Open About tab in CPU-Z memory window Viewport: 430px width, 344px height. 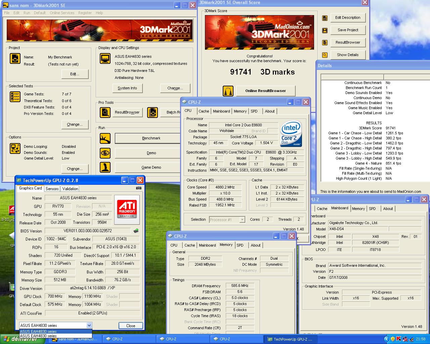click(x=256, y=245)
